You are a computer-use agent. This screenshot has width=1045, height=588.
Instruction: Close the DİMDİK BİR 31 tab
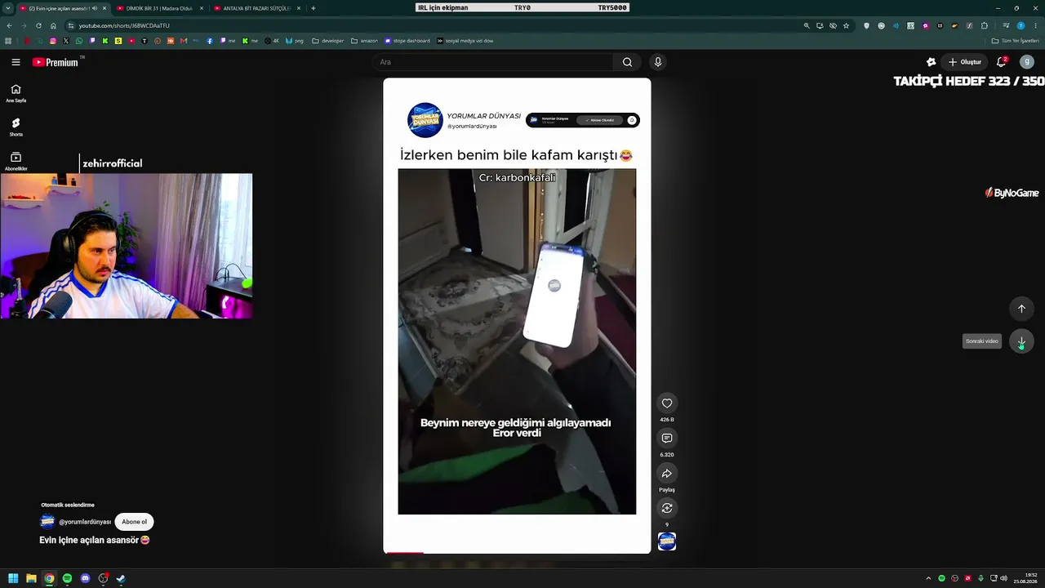(x=202, y=8)
